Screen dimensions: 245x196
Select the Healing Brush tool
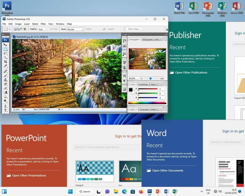pyautogui.click(x=5, y=72)
